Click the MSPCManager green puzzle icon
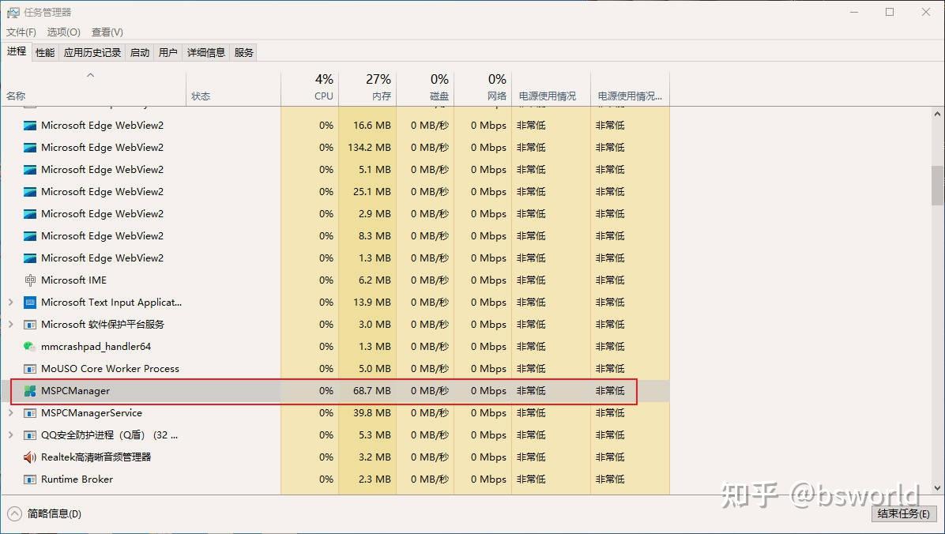 (29, 390)
